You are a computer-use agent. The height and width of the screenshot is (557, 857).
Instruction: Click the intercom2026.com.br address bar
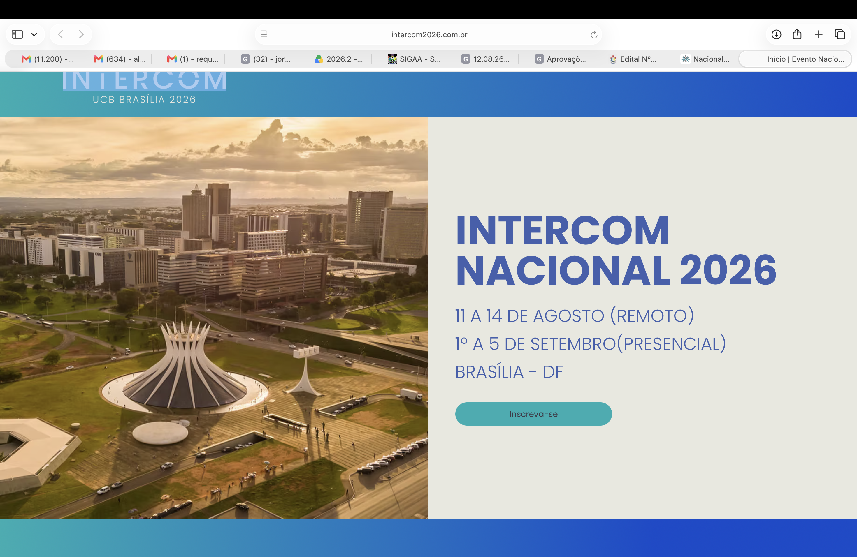click(x=428, y=35)
